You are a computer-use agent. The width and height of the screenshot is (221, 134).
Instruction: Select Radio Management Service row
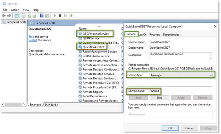(x=99, y=51)
